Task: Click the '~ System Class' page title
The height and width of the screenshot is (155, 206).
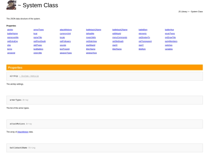Action: tap(38, 5)
